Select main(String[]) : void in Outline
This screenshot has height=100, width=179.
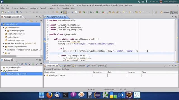click(x=22, y=74)
